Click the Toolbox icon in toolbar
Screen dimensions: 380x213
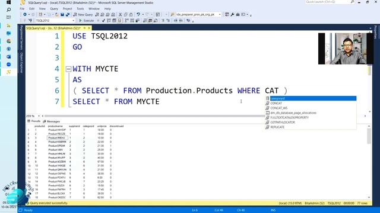click(x=237, y=14)
